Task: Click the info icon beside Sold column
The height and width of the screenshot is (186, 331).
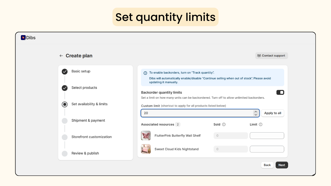Action: pos(224,124)
